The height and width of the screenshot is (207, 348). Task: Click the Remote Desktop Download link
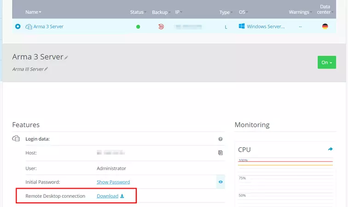tap(107, 196)
